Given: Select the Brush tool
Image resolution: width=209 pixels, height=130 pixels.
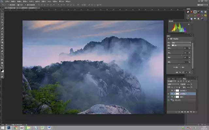Looking at the screenshot, I should click(2, 31).
